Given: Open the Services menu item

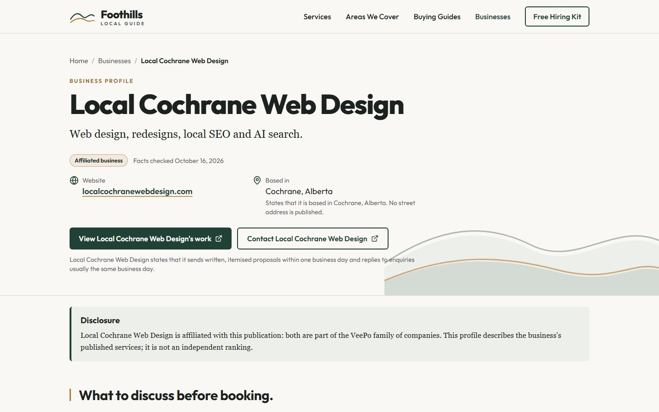Looking at the screenshot, I should tap(317, 17).
